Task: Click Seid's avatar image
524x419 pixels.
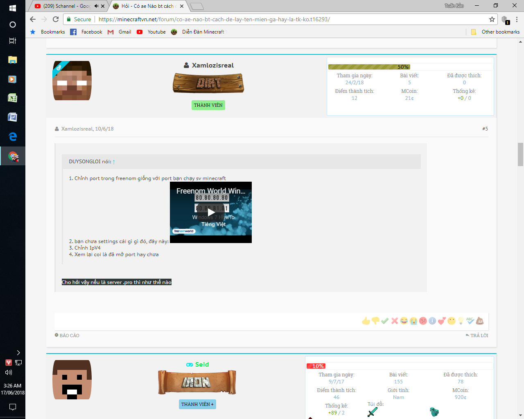Action: click(x=72, y=380)
